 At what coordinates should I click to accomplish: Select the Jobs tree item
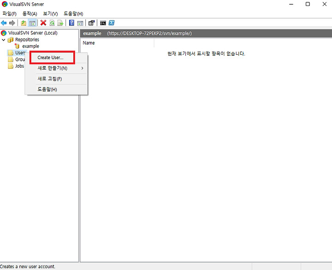pos(19,66)
